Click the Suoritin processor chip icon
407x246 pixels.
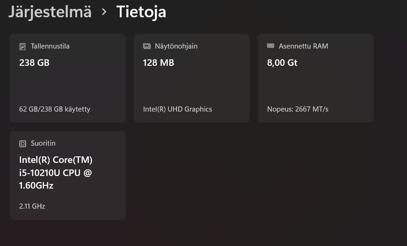pos(22,143)
